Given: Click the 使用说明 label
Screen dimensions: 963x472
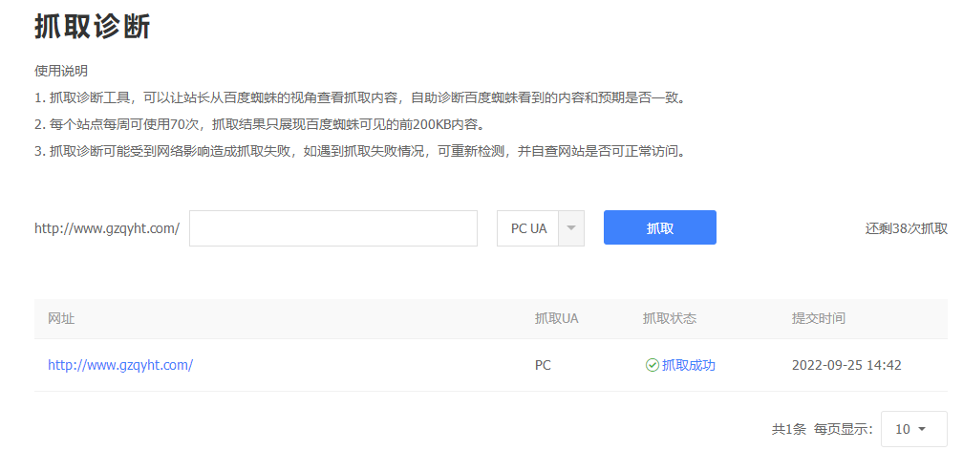Looking at the screenshot, I should tap(61, 71).
